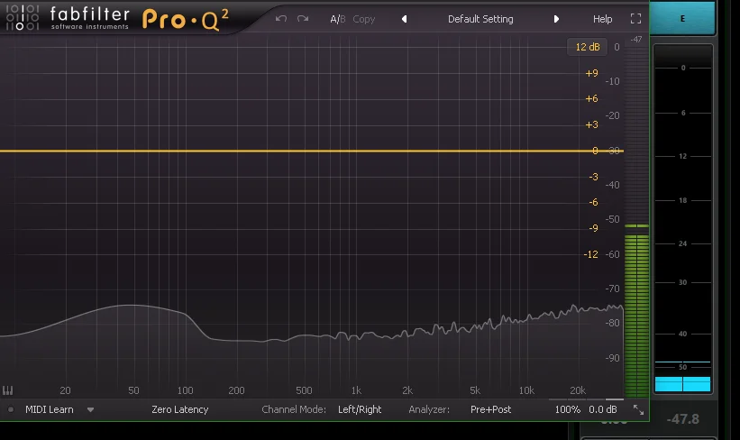The image size is (740, 440).
Task: Click the Copy button
Action: click(364, 19)
